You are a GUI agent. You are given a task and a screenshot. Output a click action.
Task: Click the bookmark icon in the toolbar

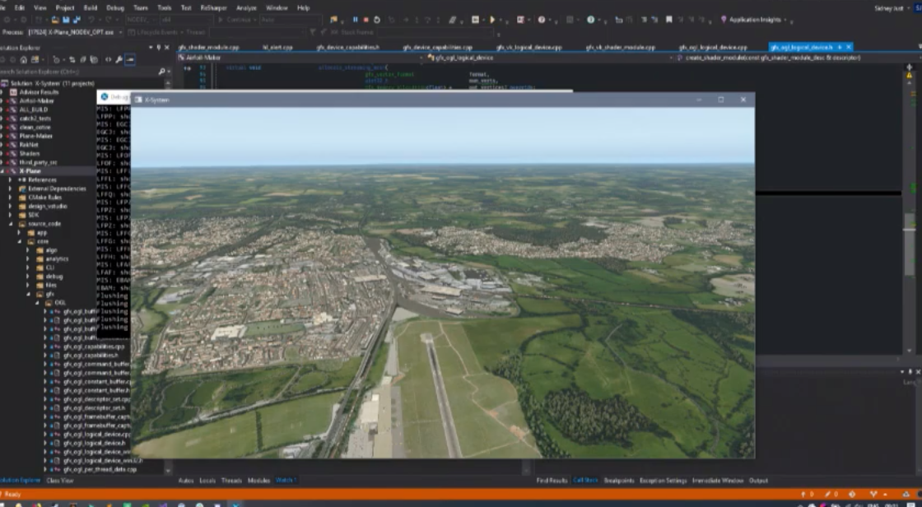pos(669,20)
